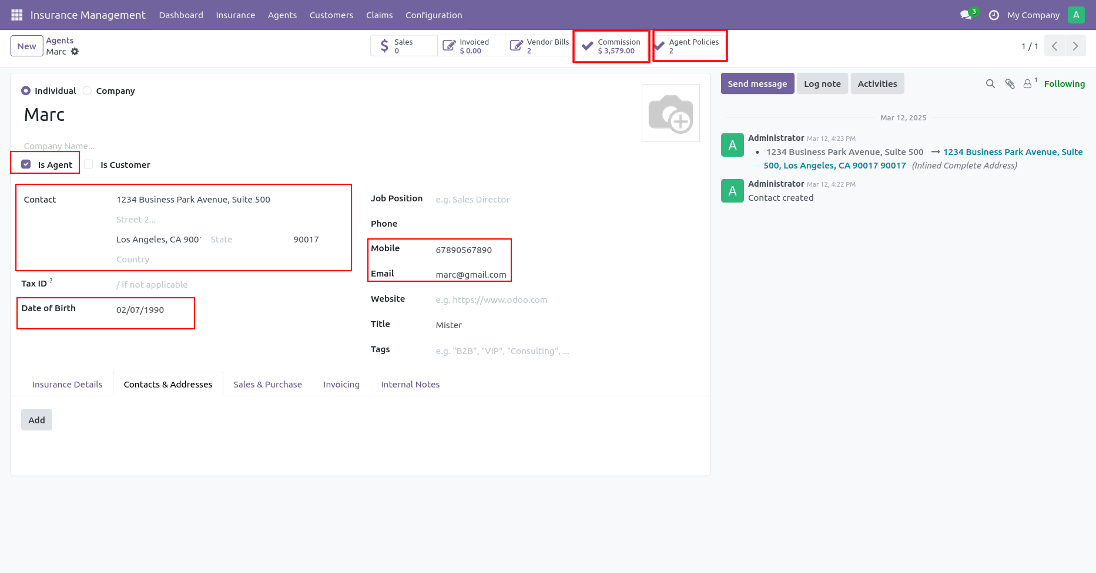1096x573 pixels.
Task: Open the Agents menu
Action: (x=282, y=15)
